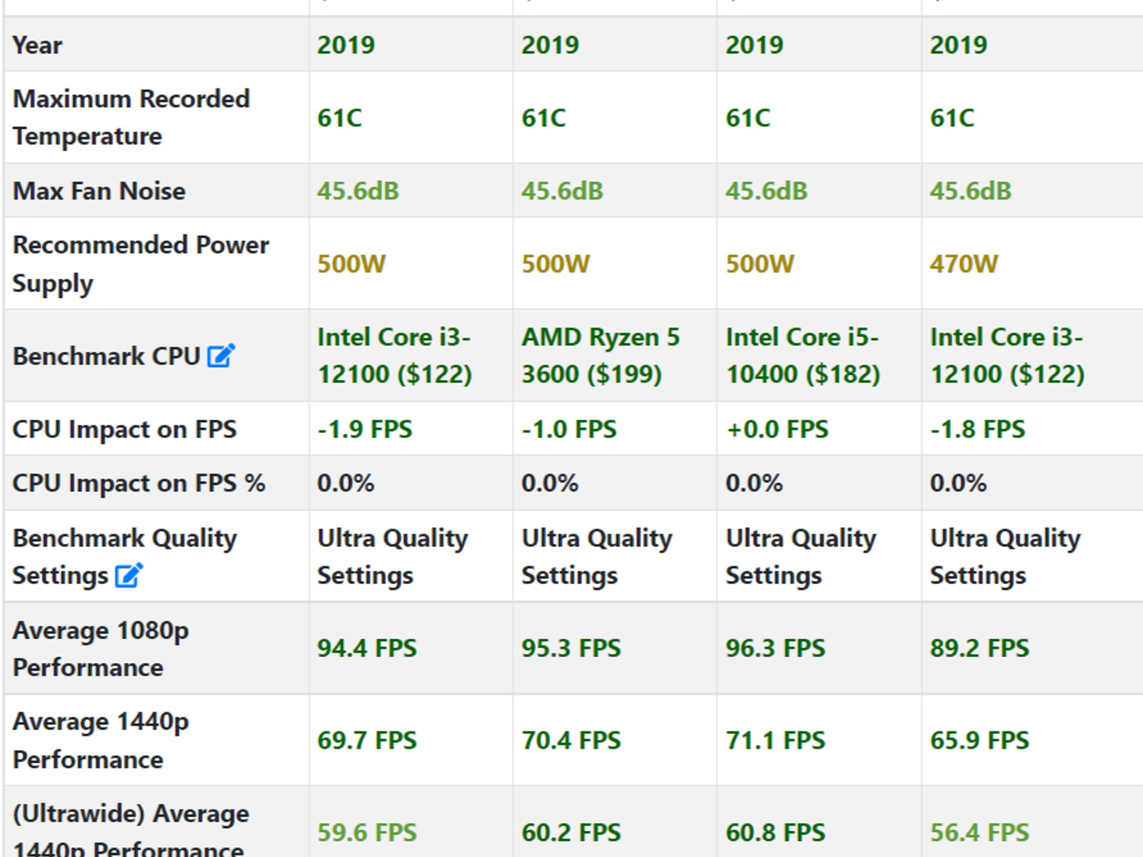Click the 71.1 FPS average 1440p value
Image resolution: width=1143 pixels, height=857 pixels.
[775, 740]
